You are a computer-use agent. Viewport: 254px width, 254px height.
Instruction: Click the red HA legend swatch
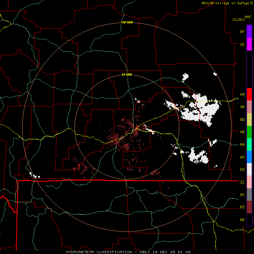tap(249, 94)
